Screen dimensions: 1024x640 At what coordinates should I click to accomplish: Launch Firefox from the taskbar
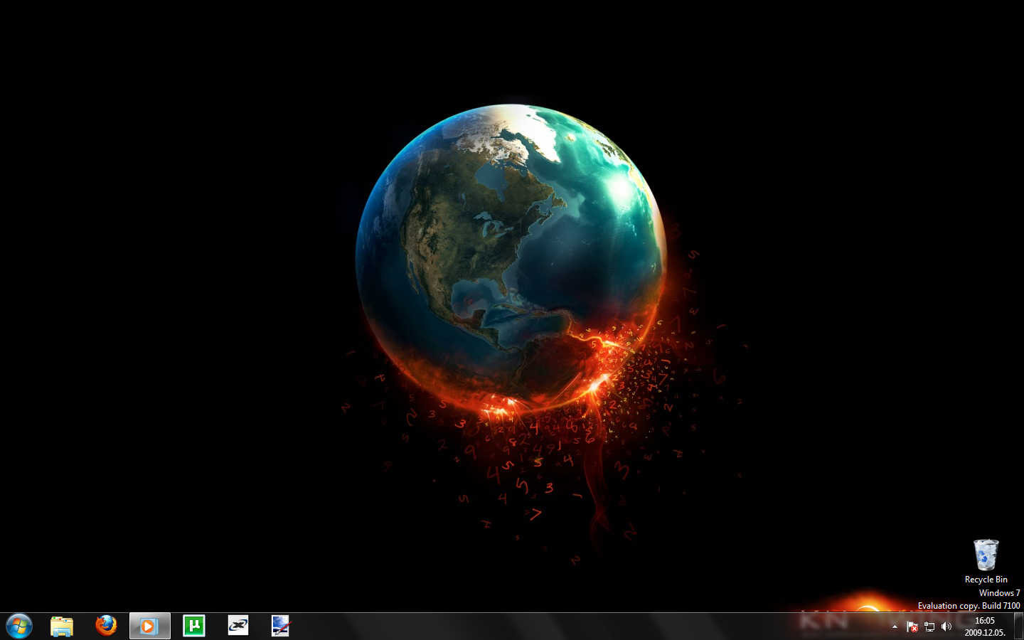[106, 625]
